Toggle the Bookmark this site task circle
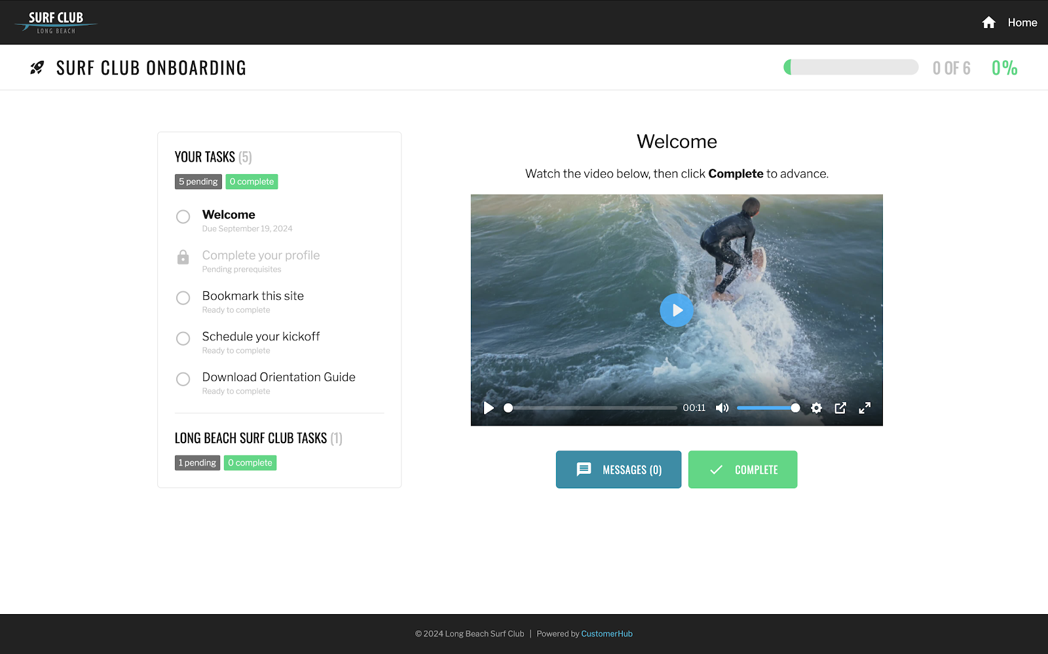Screen dimensions: 1048x654 point(183,298)
